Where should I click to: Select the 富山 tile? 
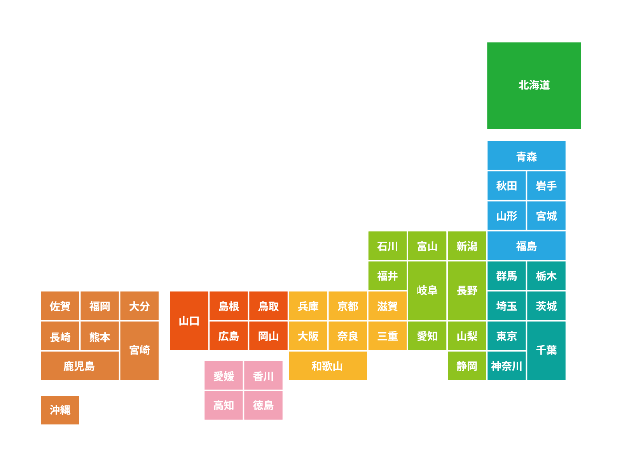(x=427, y=246)
